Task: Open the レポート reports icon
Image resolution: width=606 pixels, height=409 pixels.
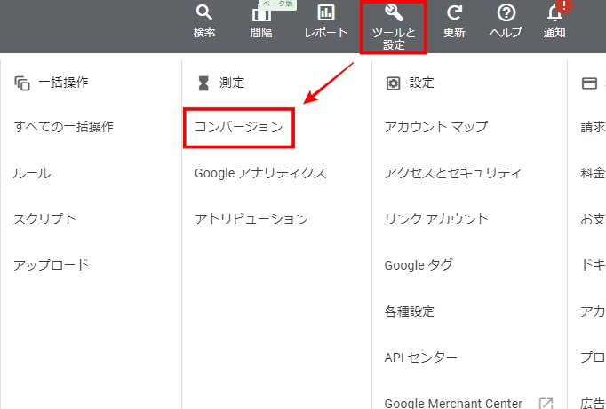Action: click(x=326, y=13)
